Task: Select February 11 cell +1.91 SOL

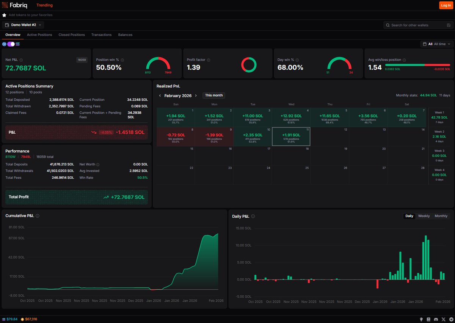Action: [291, 136]
